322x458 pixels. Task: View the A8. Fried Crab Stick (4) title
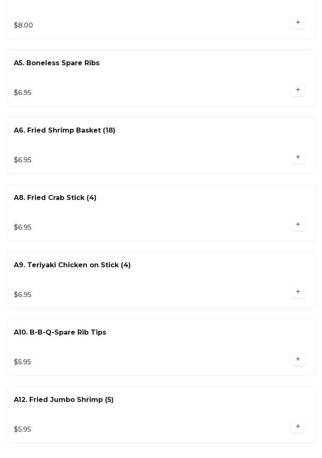[55, 198]
